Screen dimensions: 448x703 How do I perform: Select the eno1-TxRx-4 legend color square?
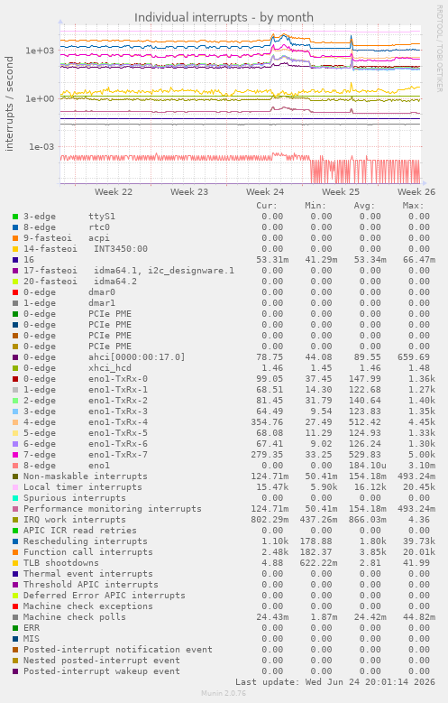click(x=15, y=422)
